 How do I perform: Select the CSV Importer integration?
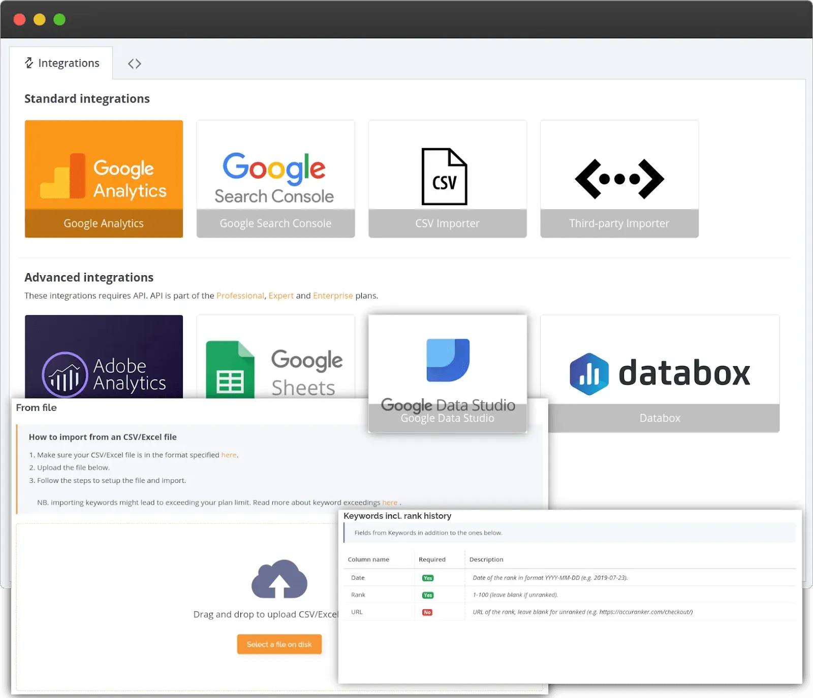click(x=447, y=179)
